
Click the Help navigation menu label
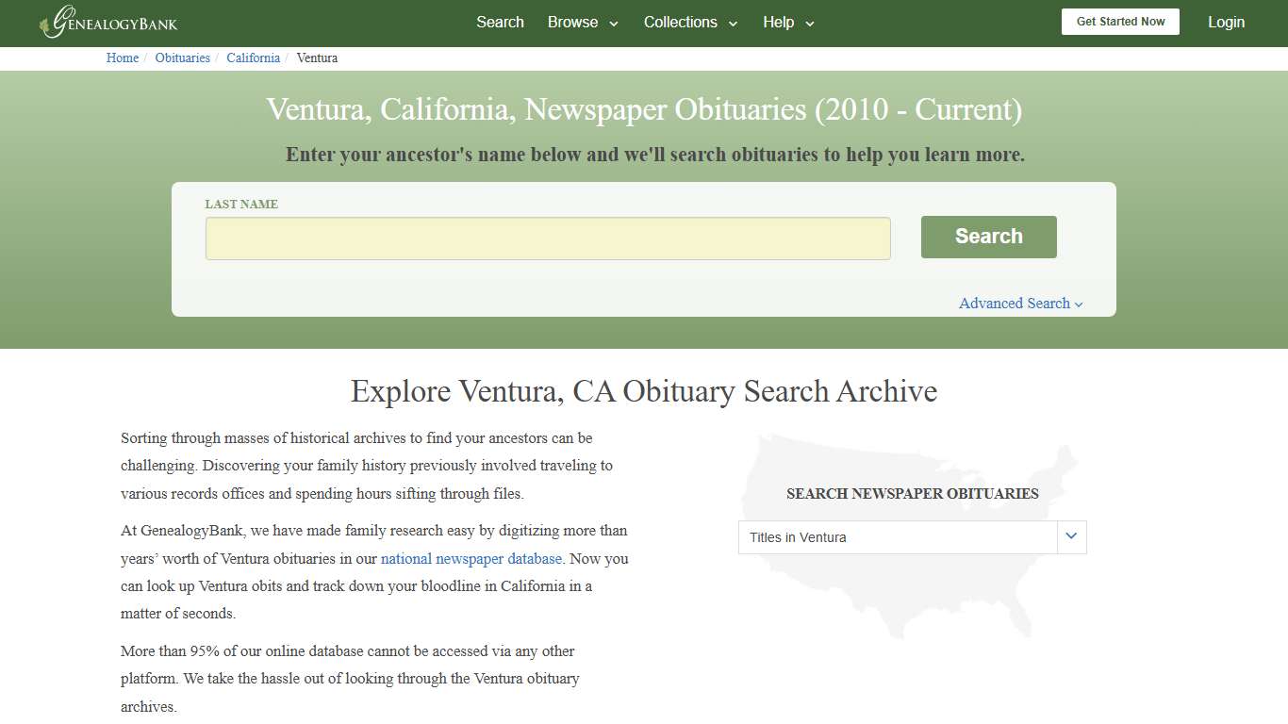click(x=779, y=22)
